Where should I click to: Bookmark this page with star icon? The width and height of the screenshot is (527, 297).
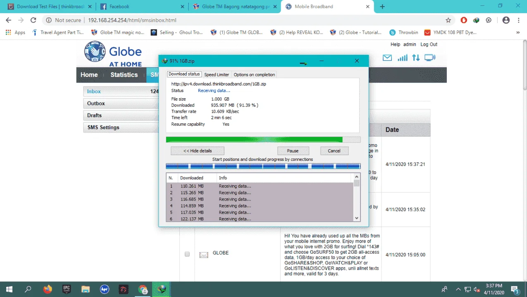point(448,20)
